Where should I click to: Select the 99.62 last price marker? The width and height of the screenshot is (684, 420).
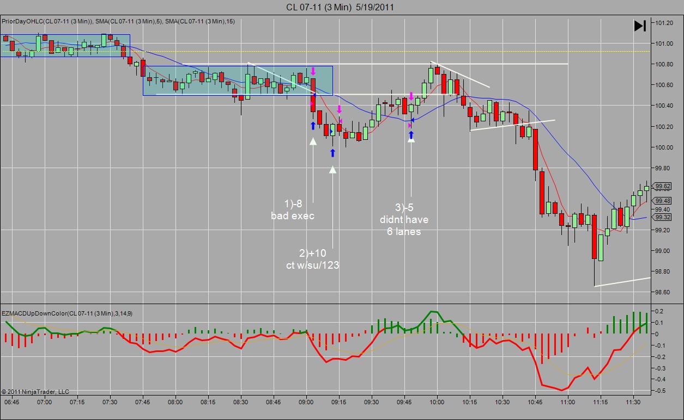pos(663,186)
